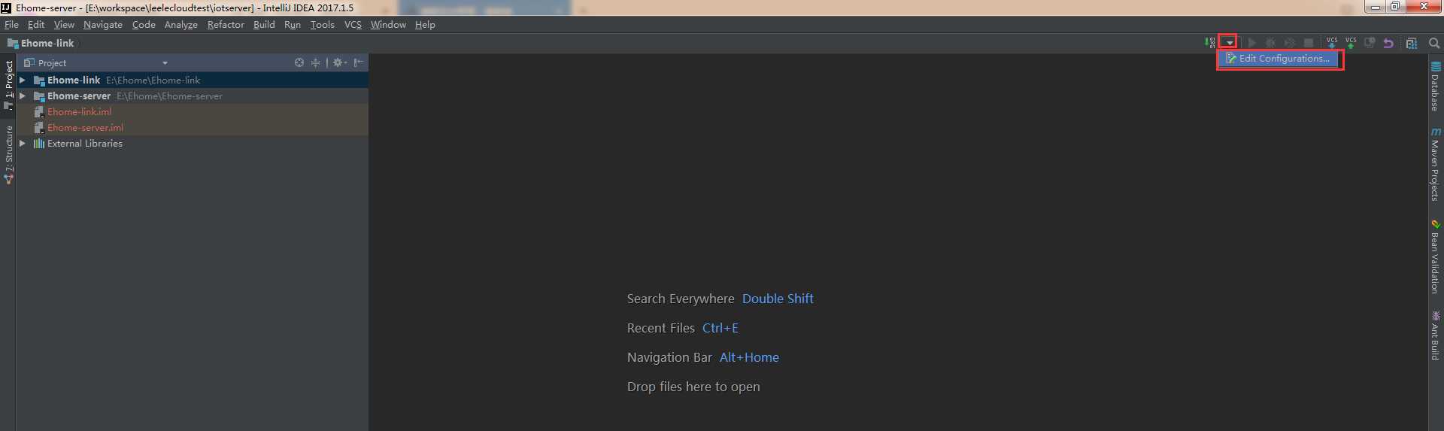Image resolution: width=1444 pixels, height=431 pixels.
Task: Toggle the Z: Structure side tab
Action: pos(8,154)
